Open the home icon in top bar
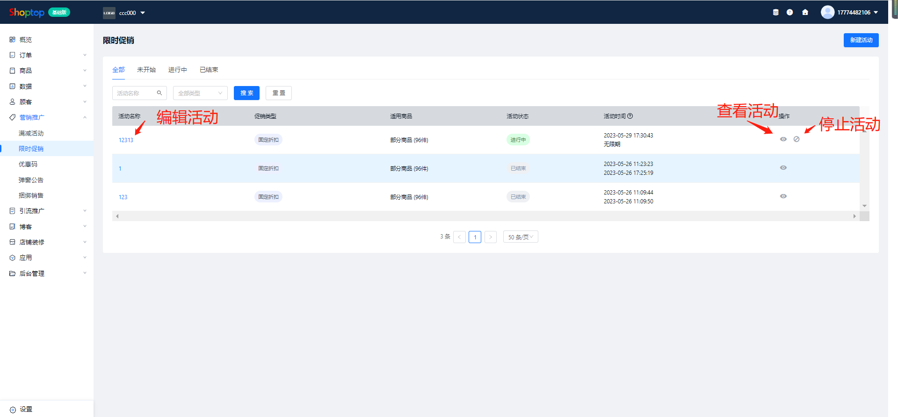 pos(805,13)
